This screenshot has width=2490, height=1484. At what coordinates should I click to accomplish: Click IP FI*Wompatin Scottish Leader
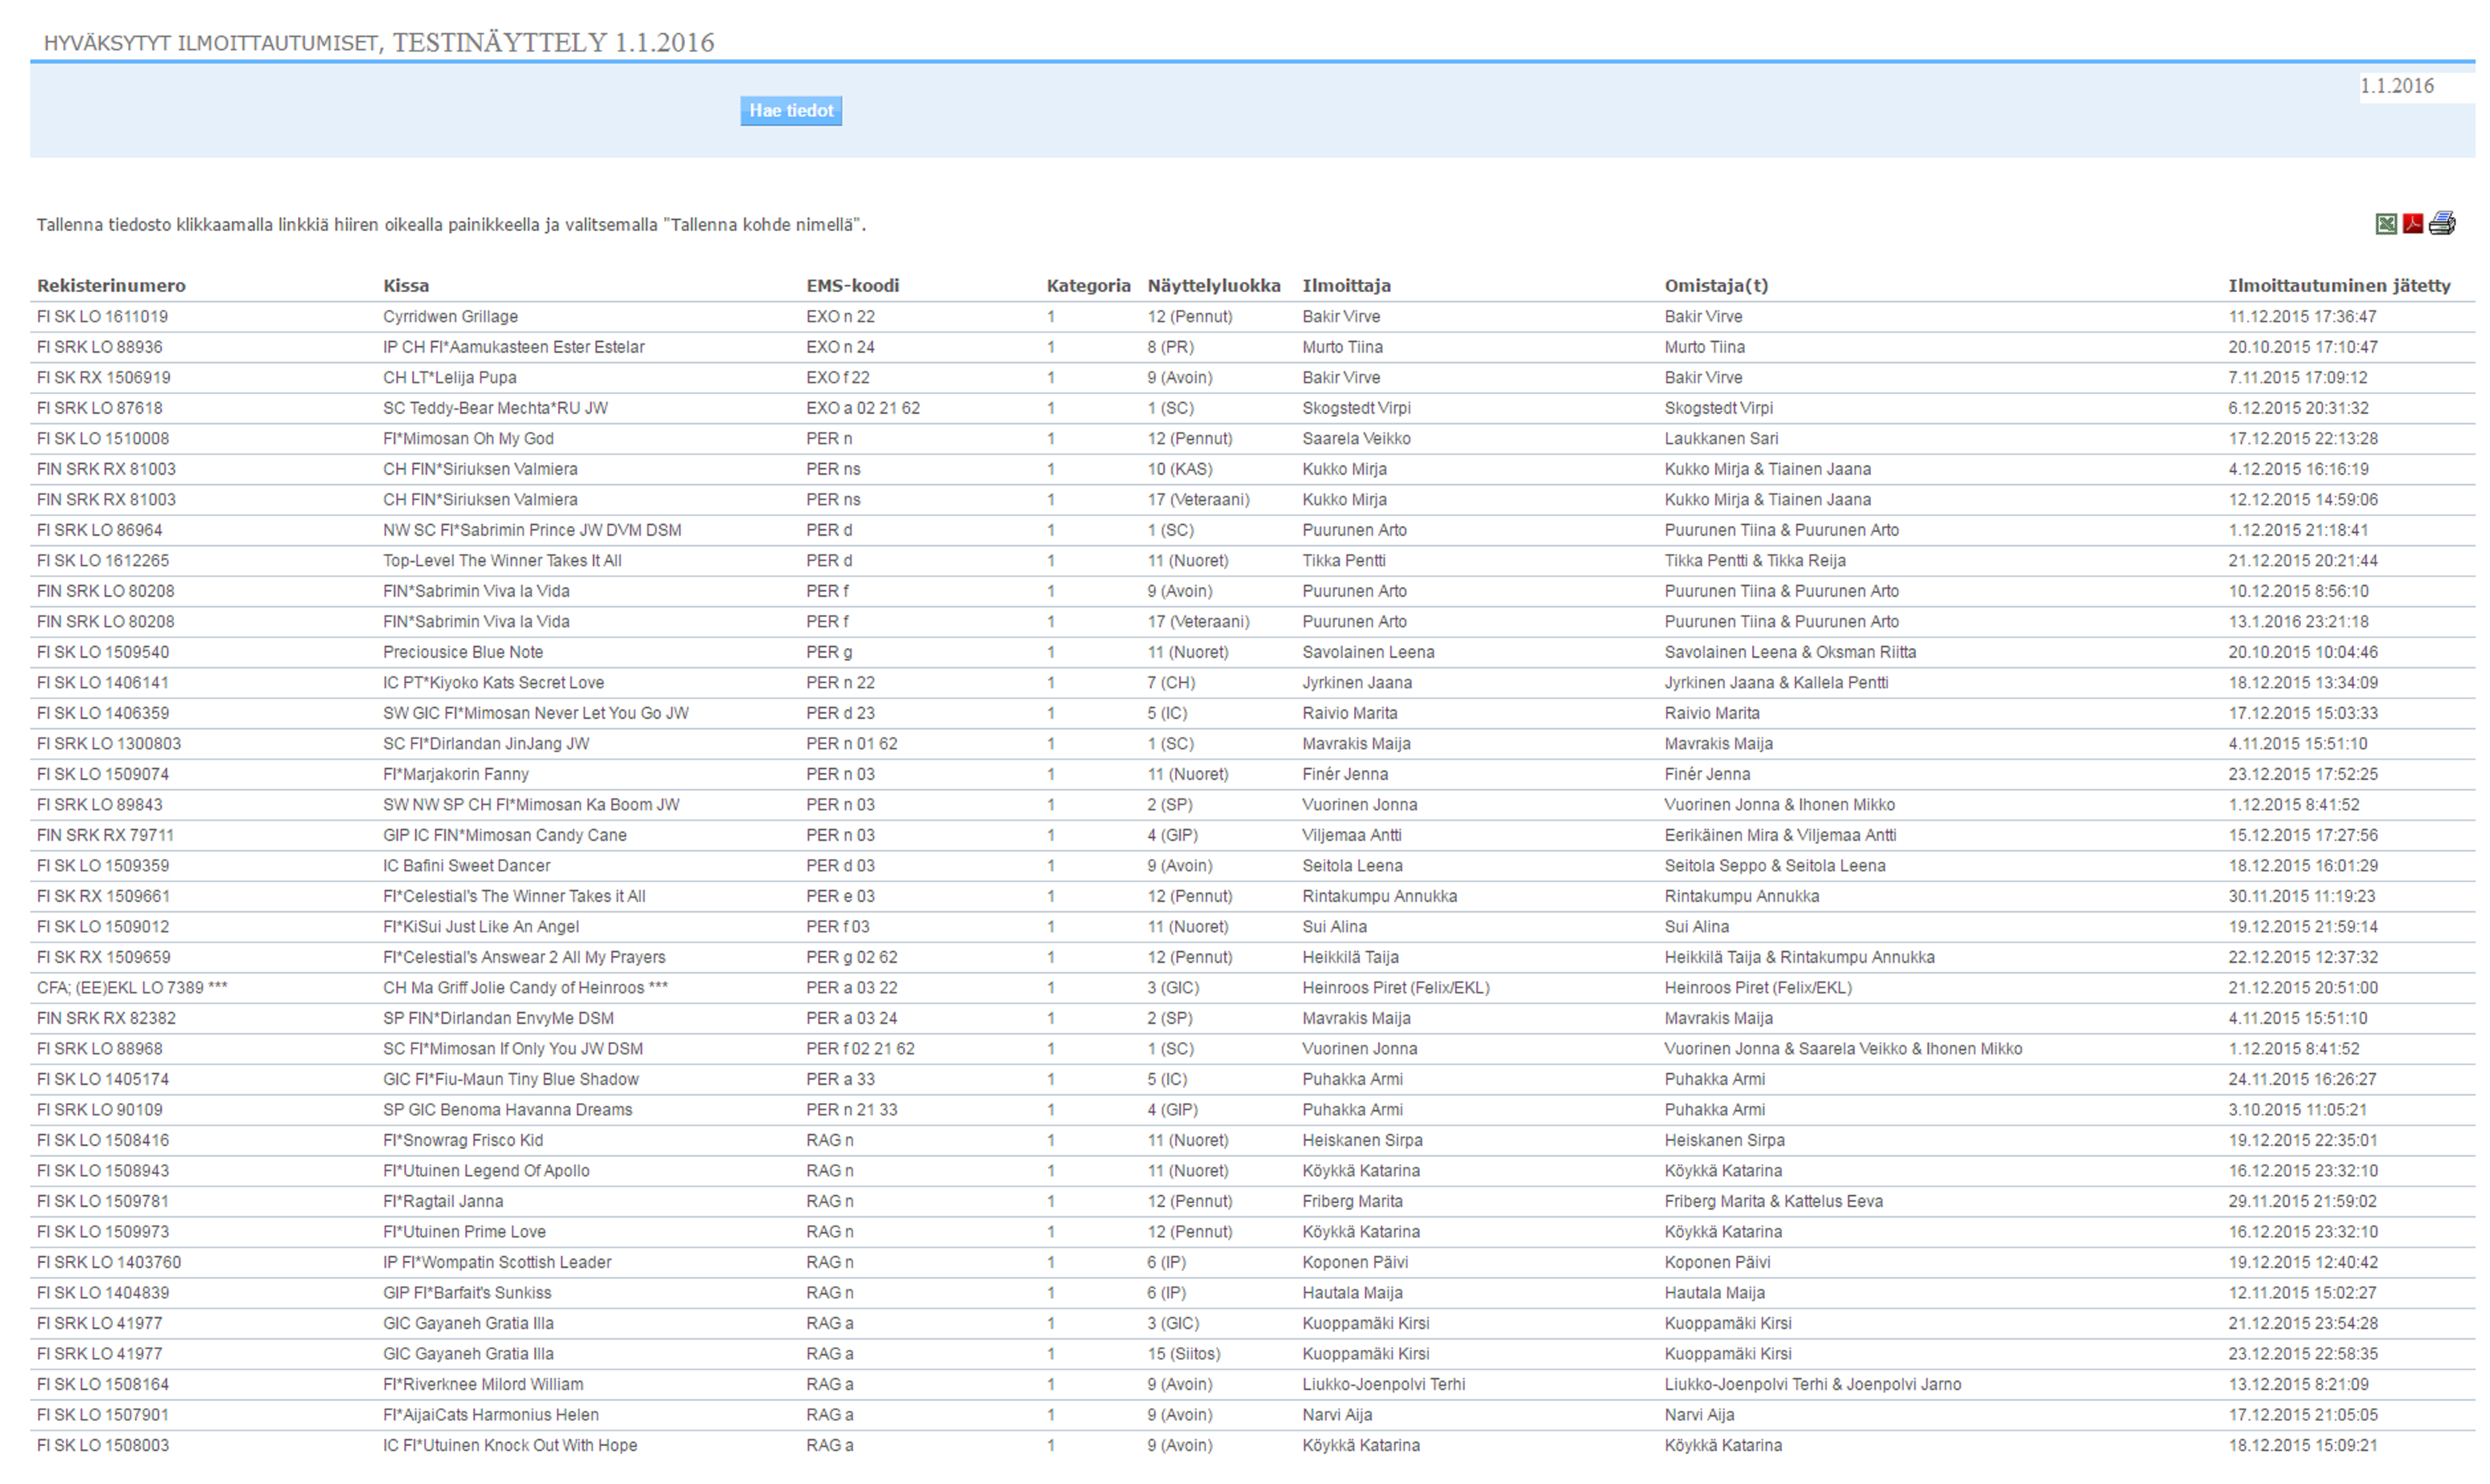[497, 1263]
